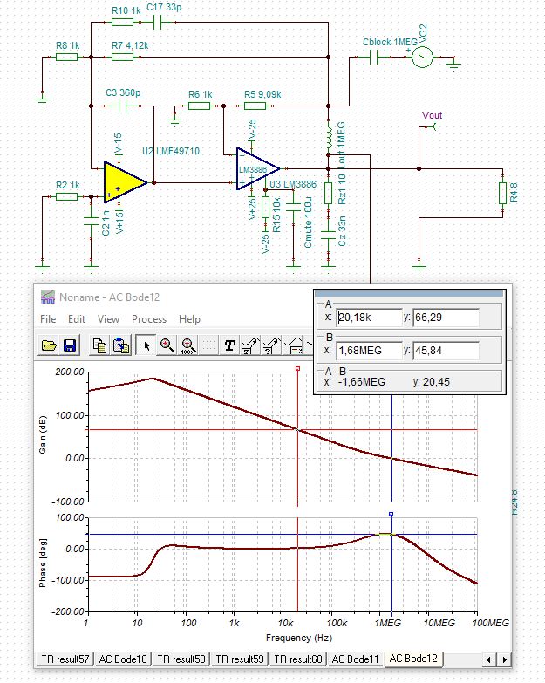Click the Paste clipboard icon
Viewport: 545px width, 683px height.
pos(119,345)
